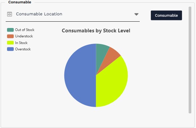Screen dimensions: 196x128
Task: Click the Out of Stock legend label
Action: click(x=24, y=30)
